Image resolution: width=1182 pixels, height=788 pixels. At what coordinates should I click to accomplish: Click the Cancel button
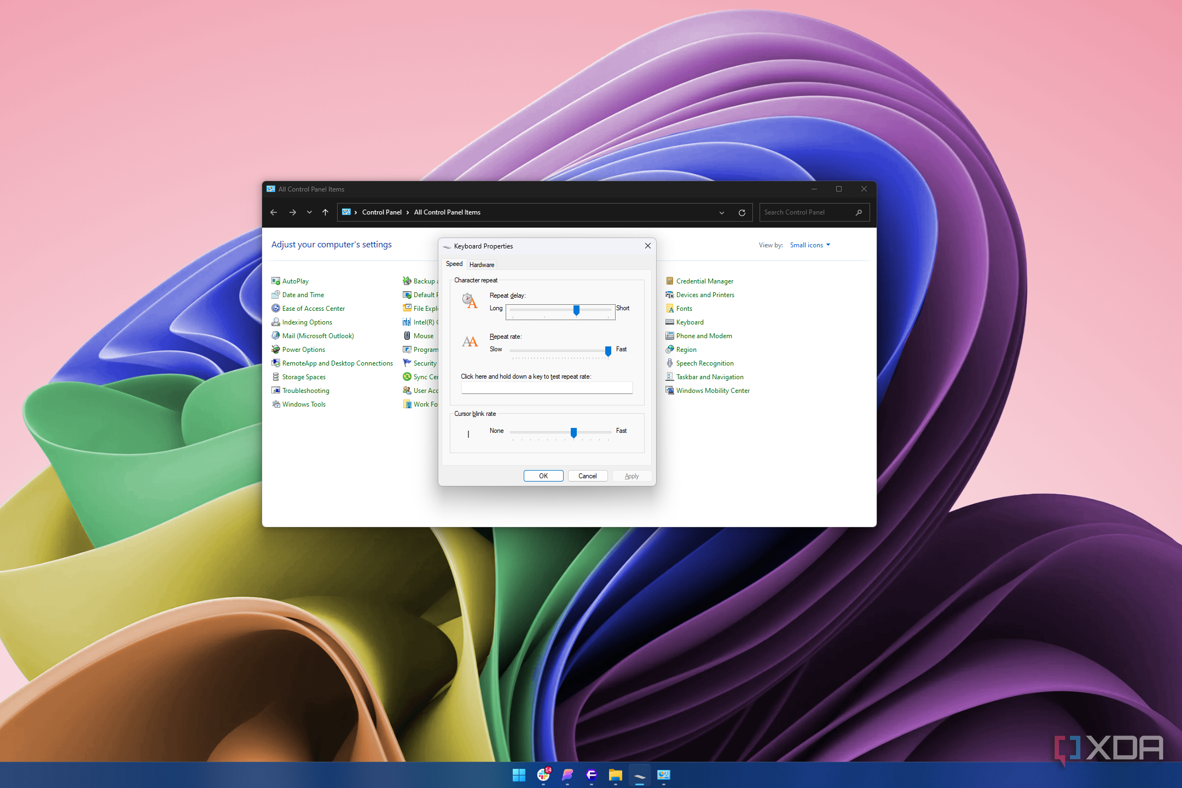(x=588, y=476)
